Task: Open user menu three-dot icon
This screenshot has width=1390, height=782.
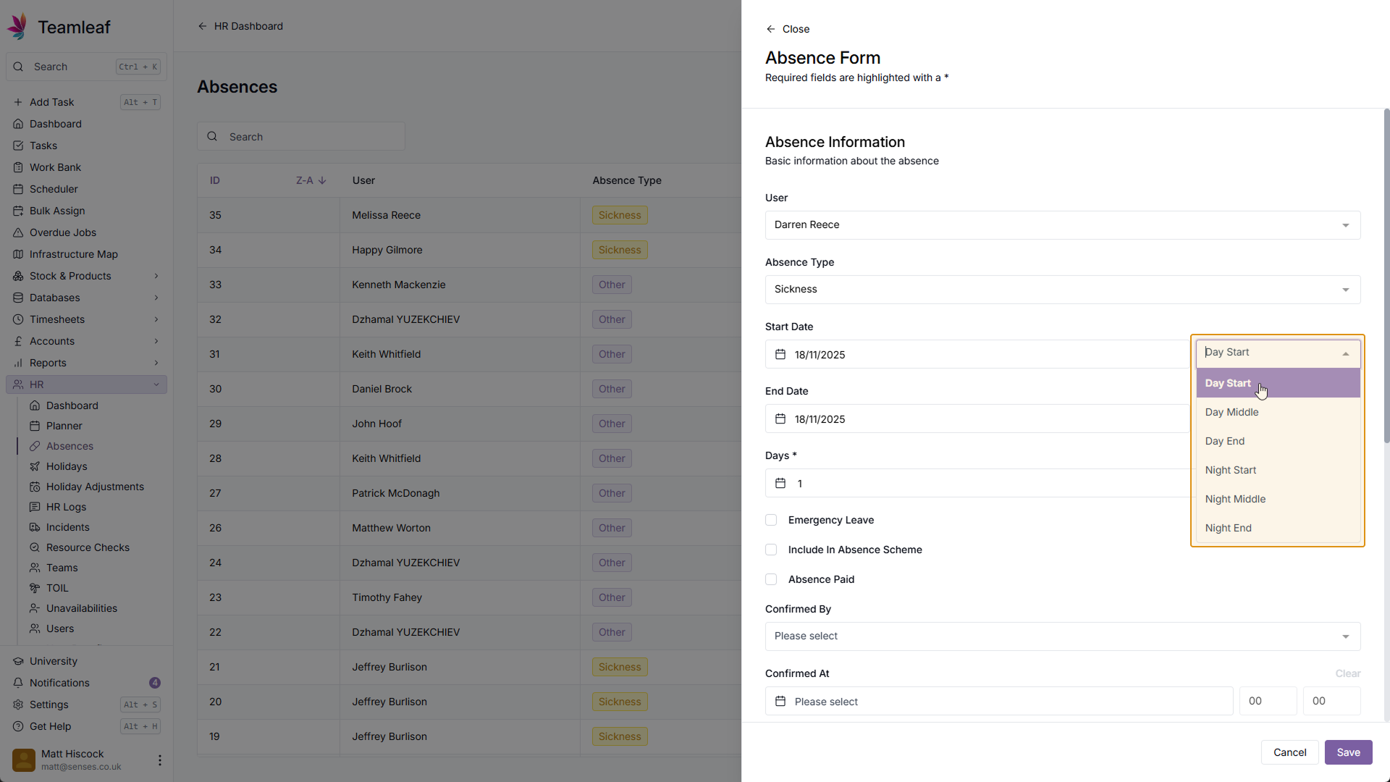Action: click(159, 760)
